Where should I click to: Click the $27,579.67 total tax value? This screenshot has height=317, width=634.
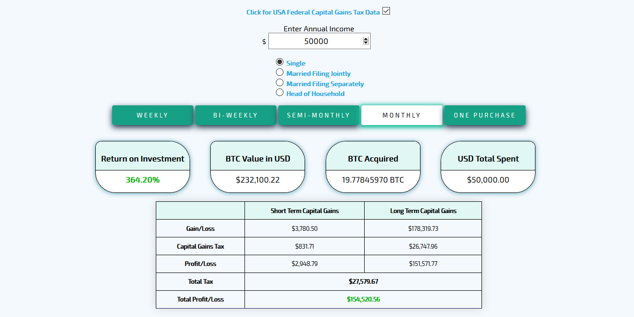click(363, 281)
